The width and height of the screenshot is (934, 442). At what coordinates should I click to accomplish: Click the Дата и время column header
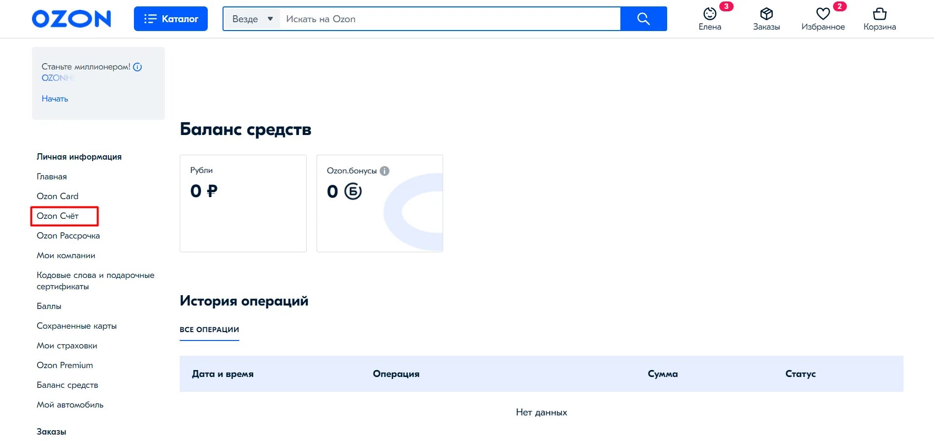[x=223, y=374]
